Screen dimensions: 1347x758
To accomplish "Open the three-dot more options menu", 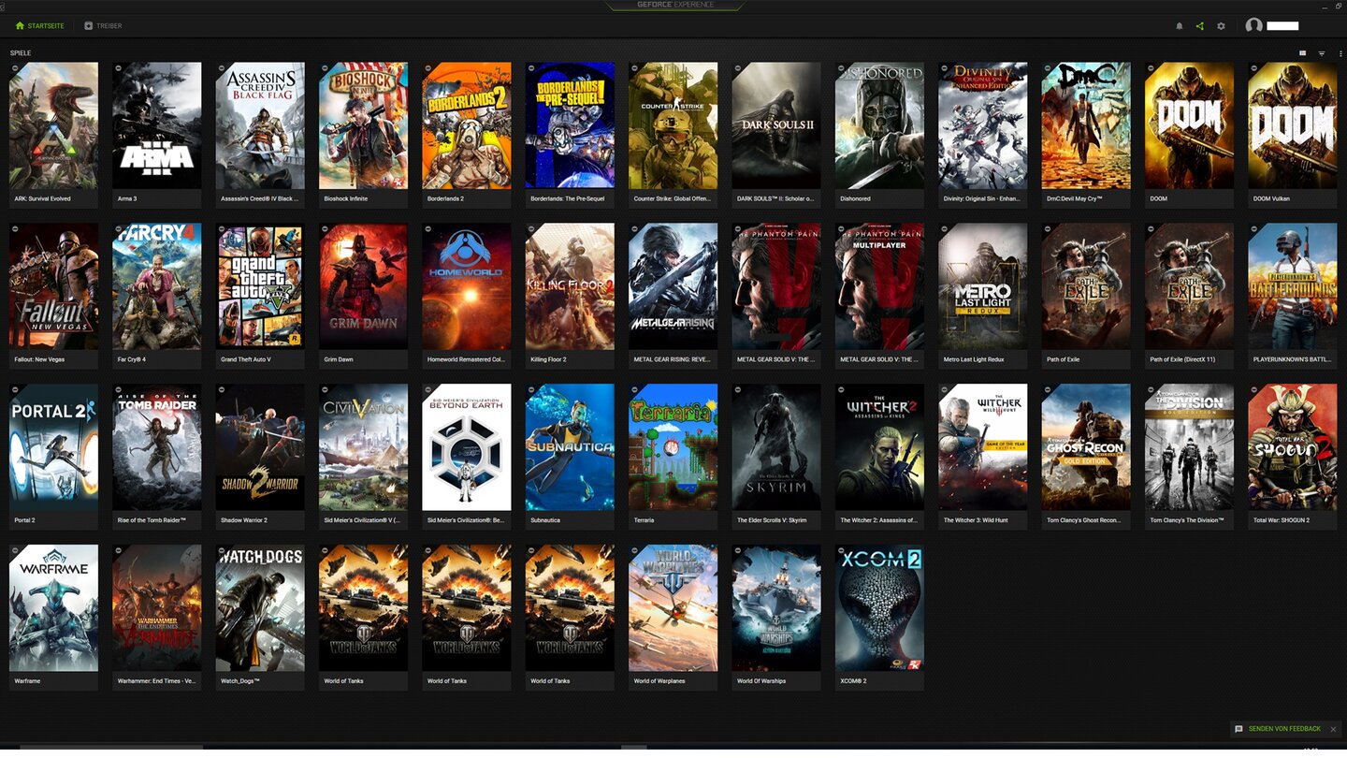I will pos(1338,53).
